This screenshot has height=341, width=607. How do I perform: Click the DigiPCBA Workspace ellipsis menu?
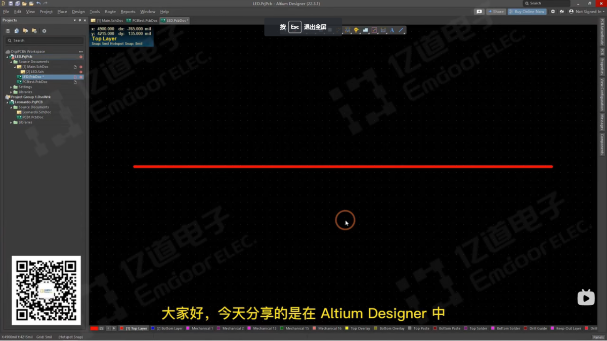(81, 52)
